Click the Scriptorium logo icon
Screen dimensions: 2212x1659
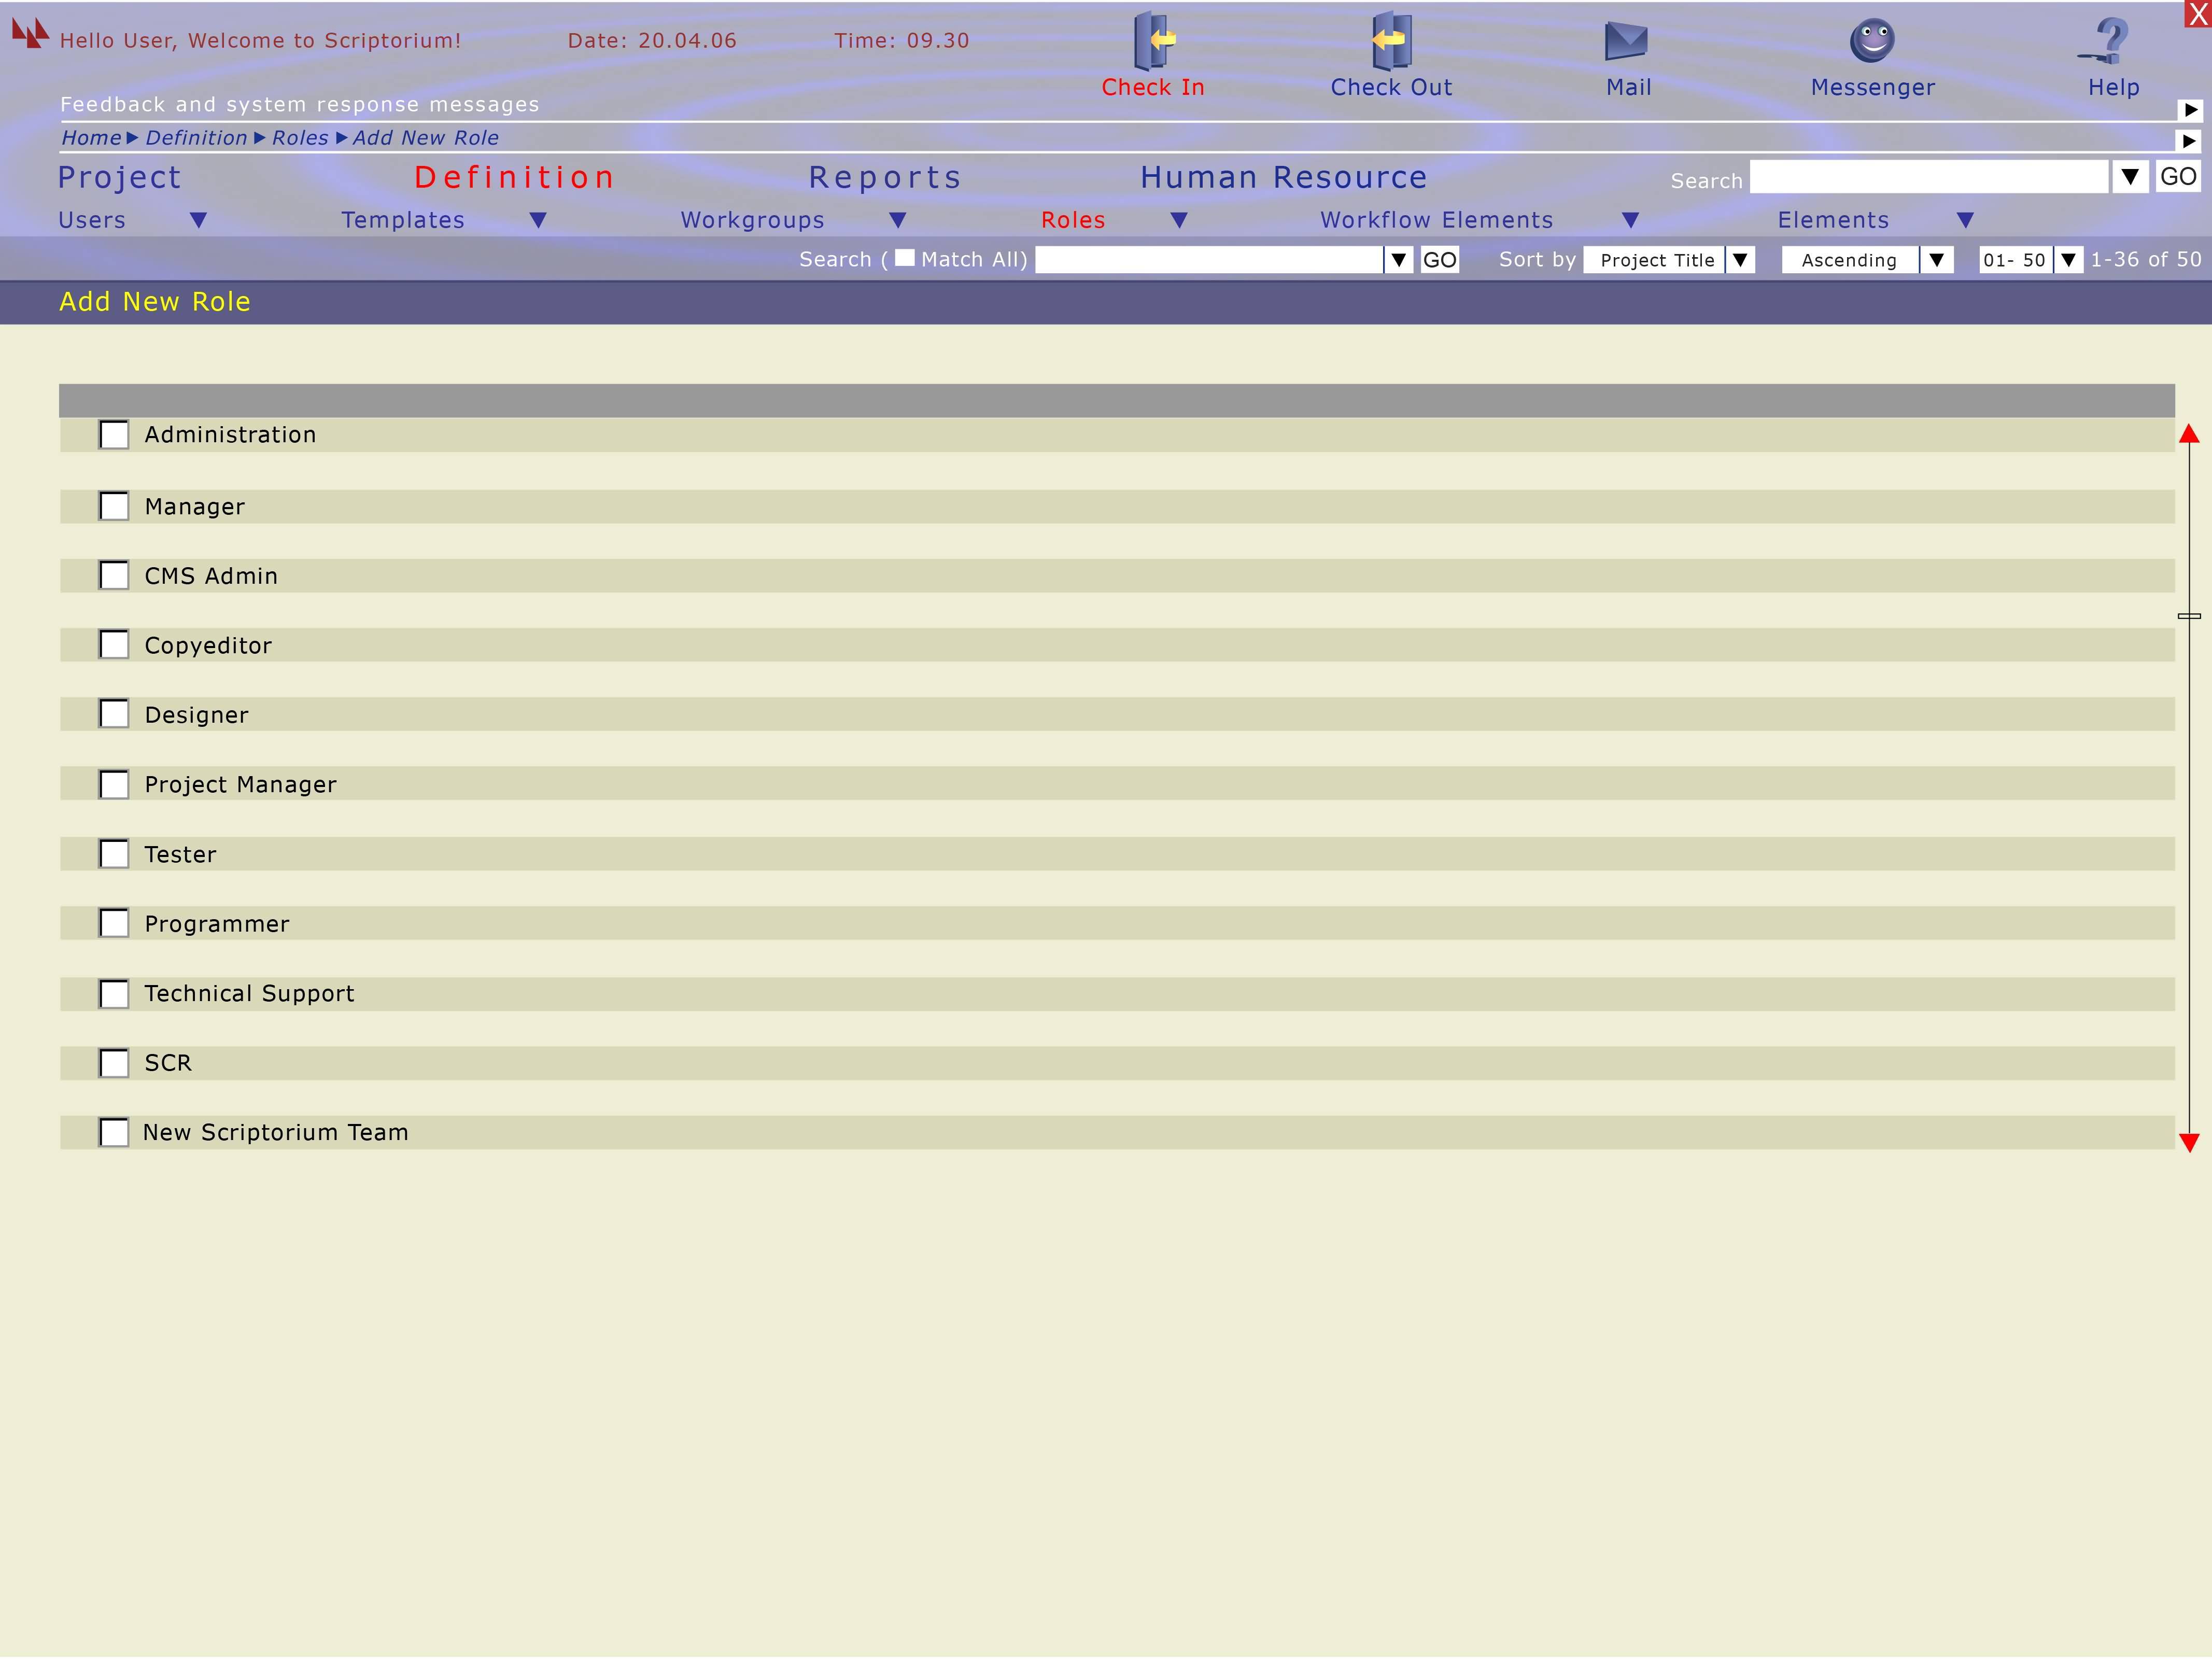point(30,33)
